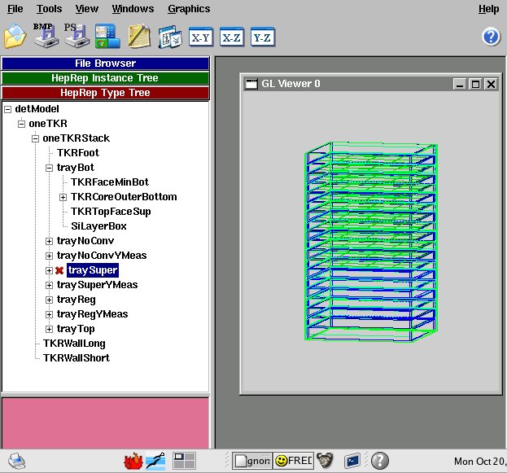Click the FRED taskbar window button

click(292, 461)
